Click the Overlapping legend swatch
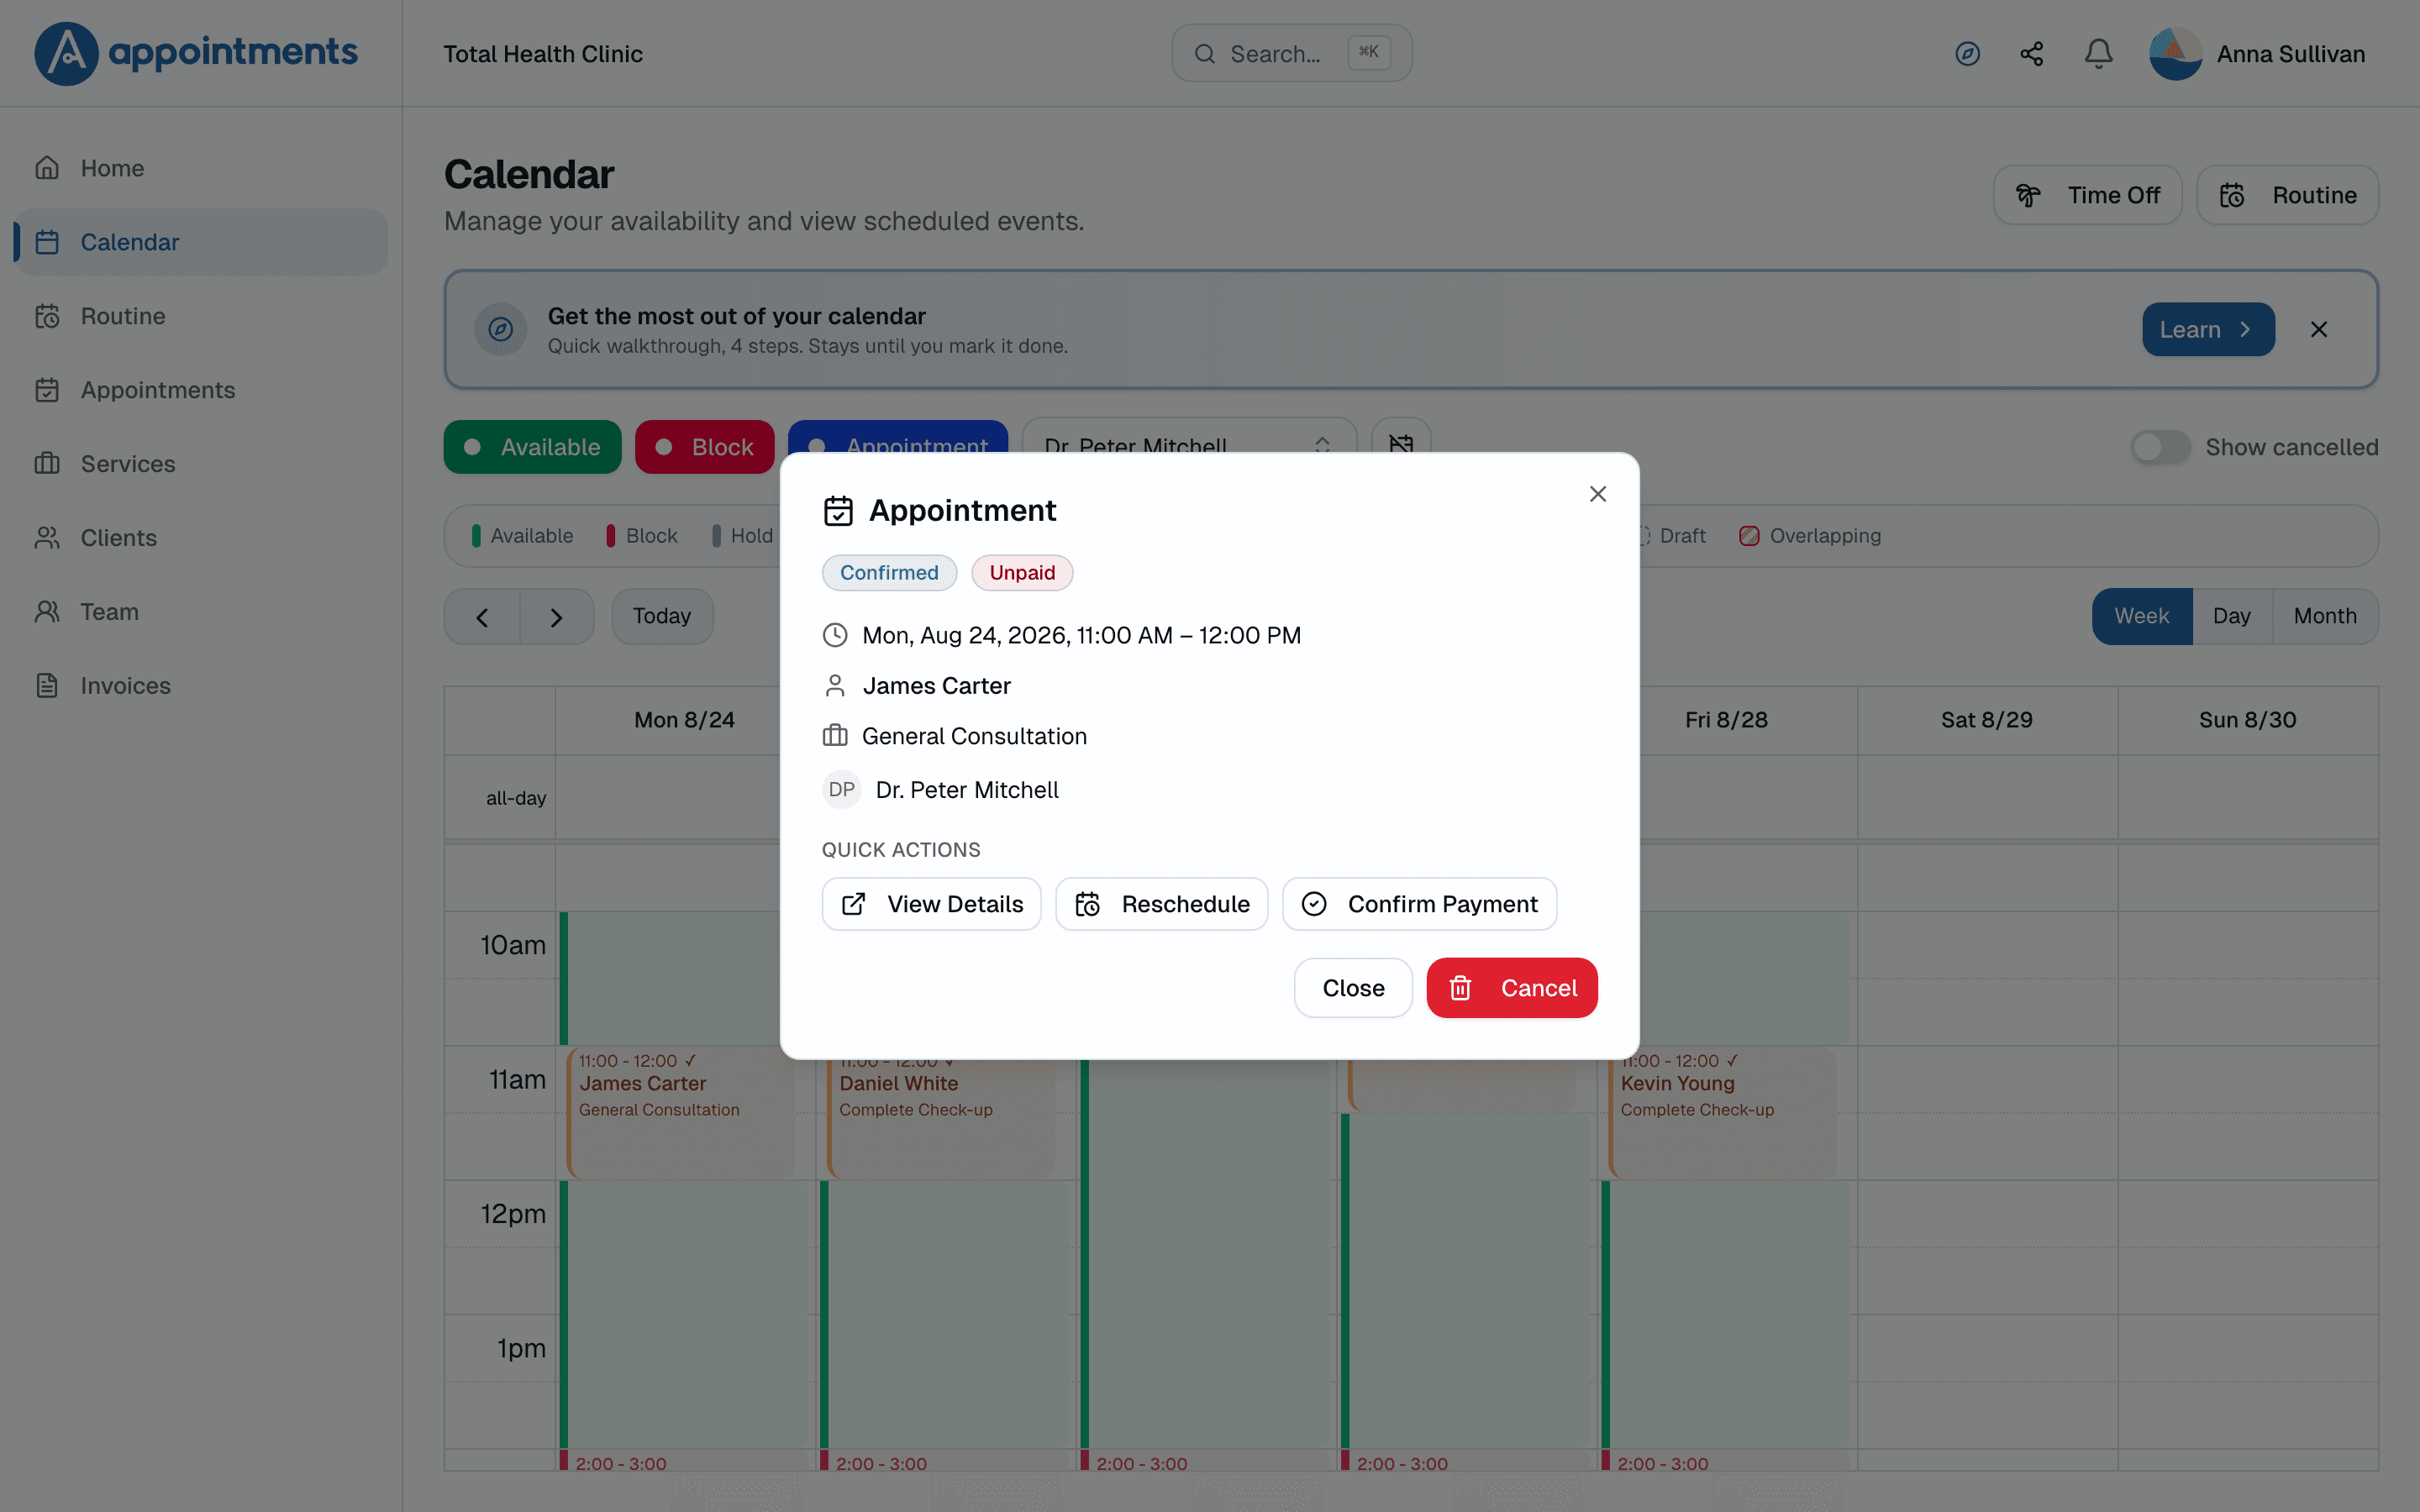This screenshot has width=2420, height=1512. (x=1749, y=536)
